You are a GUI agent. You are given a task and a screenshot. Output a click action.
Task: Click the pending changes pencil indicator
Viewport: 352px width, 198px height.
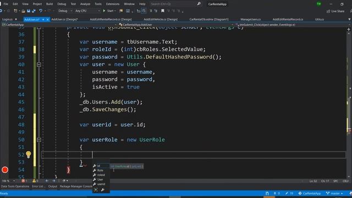coord(289,194)
